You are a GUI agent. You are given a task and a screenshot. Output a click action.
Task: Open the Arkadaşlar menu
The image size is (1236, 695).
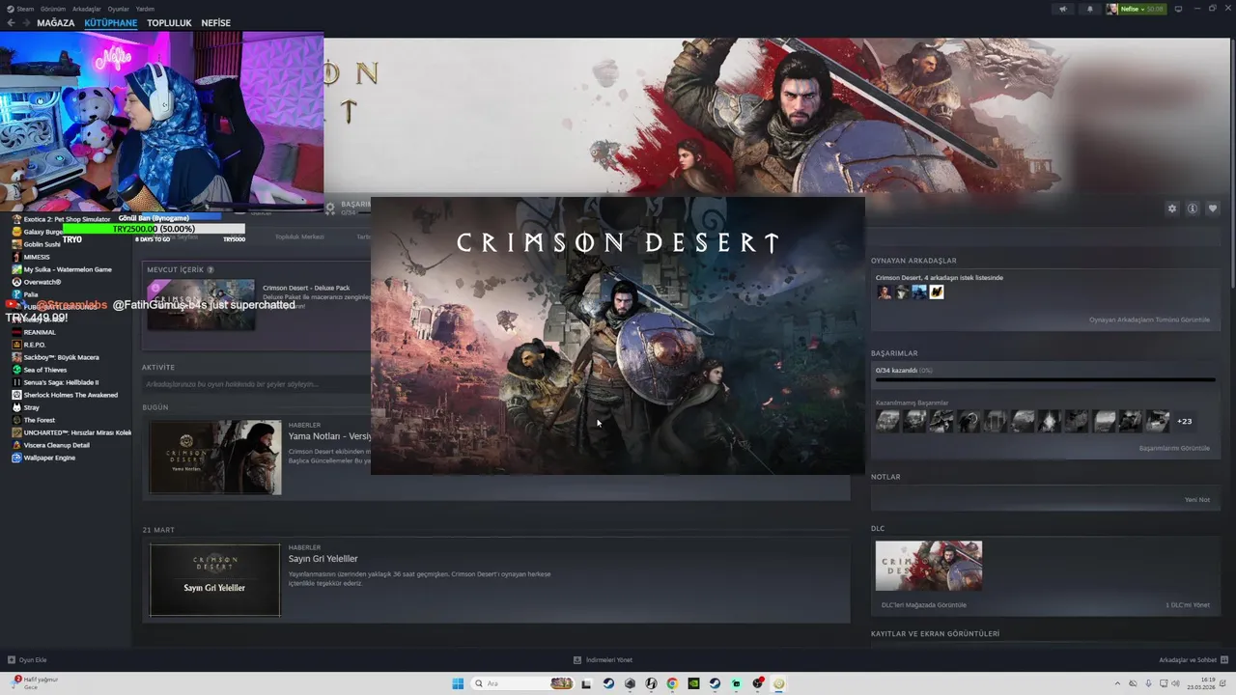[x=87, y=9]
